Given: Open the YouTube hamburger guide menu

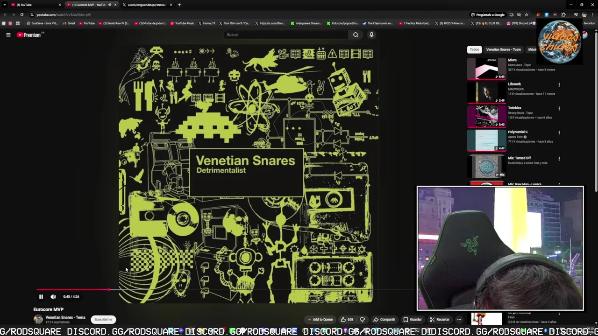Looking at the screenshot, I should [8, 35].
